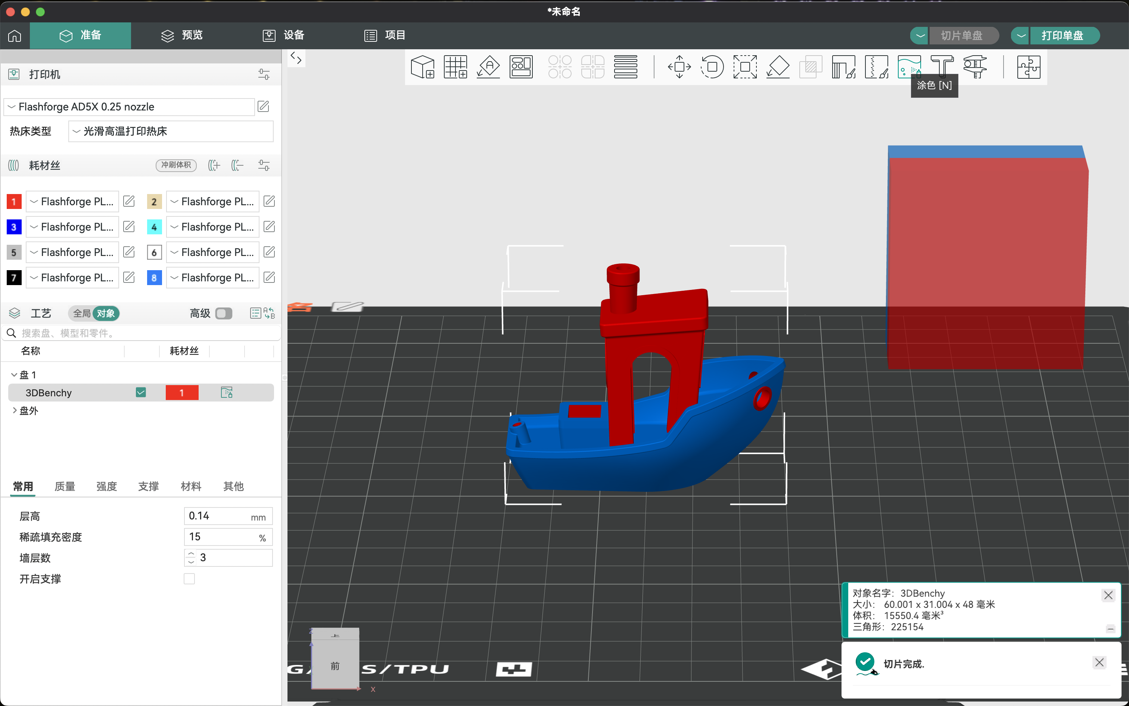Open the 热床类型 bed type dropdown
1129x706 pixels.
point(171,131)
